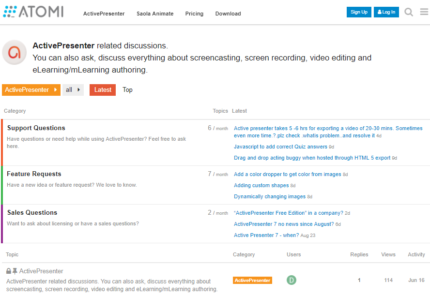Screen dimensions: 430x296
Task: Click the '7 / month' topics count
Action: click(218, 174)
